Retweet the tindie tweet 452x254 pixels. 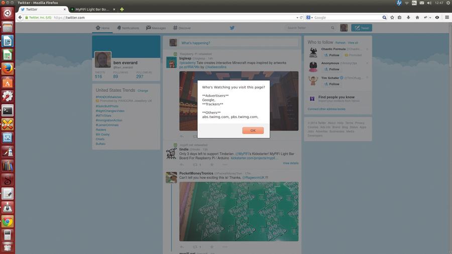[x=195, y=165]
